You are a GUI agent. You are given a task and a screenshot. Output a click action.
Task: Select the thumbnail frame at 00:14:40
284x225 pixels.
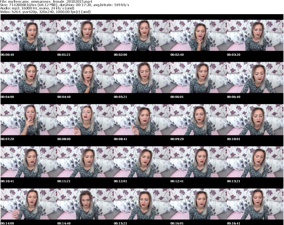[85, 204]
